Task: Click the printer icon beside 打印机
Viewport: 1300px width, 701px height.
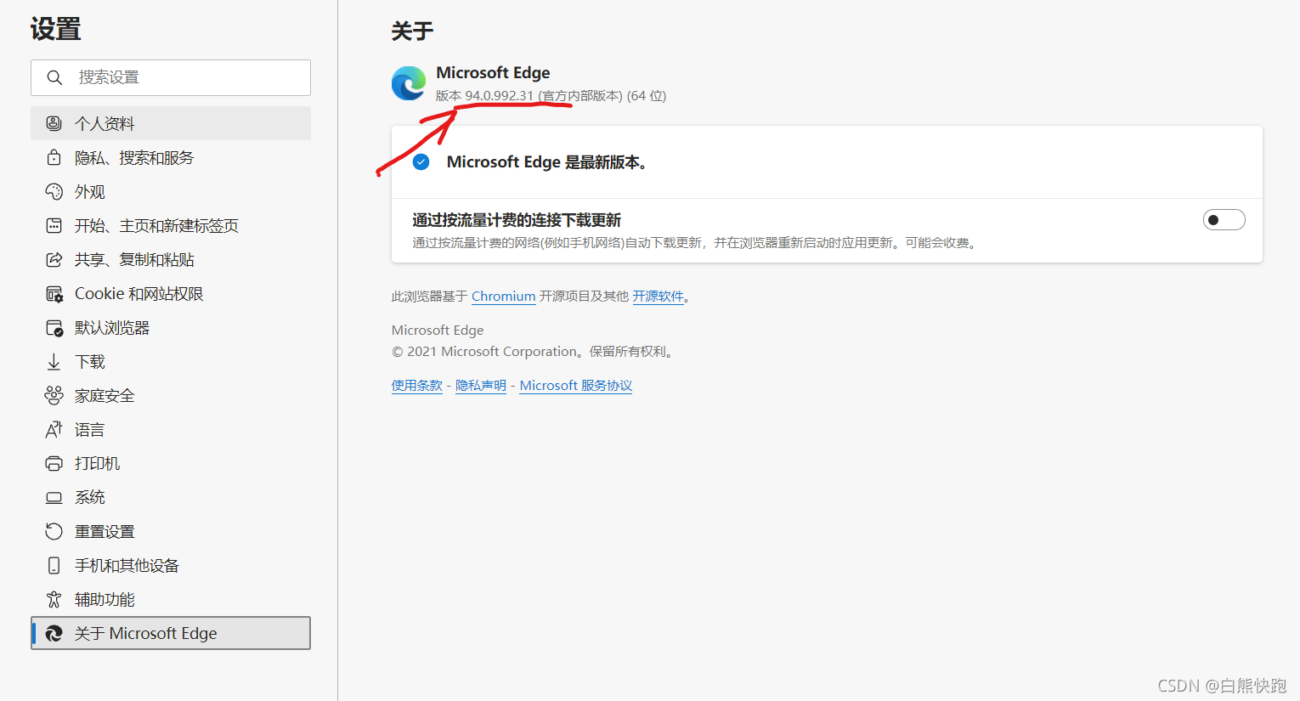Action: (x=54, y=463)
